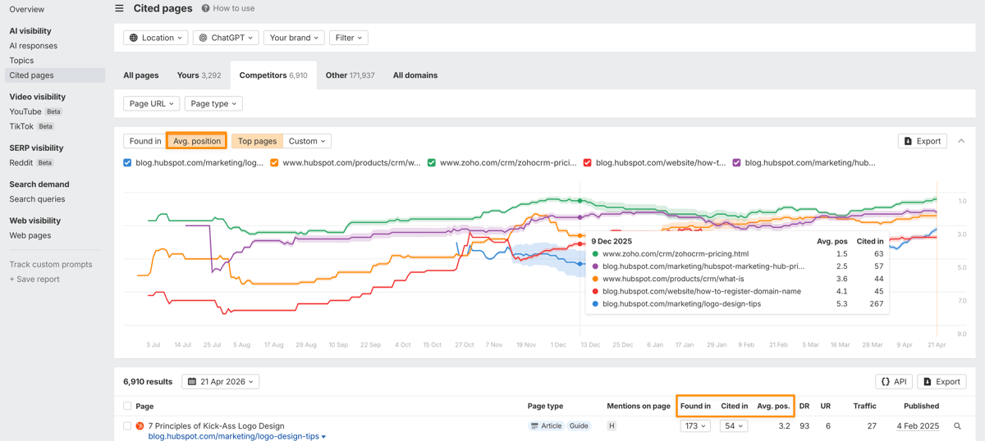Open the Your brand dropdown
This screenshot has width=985, height=441.
coord(294,38)
